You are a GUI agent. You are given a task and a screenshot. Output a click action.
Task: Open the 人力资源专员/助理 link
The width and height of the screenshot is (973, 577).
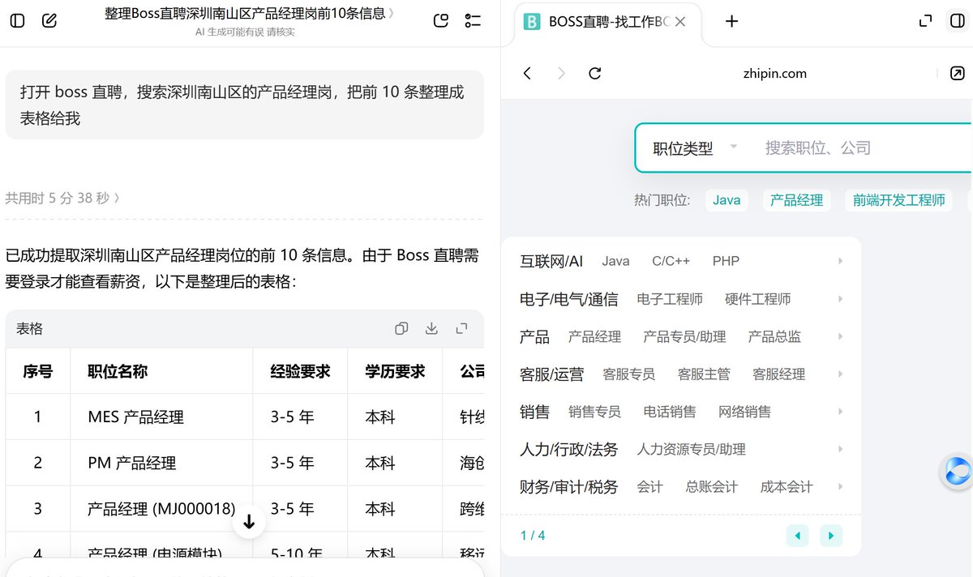pyautogui.click(x=692, y=449)
